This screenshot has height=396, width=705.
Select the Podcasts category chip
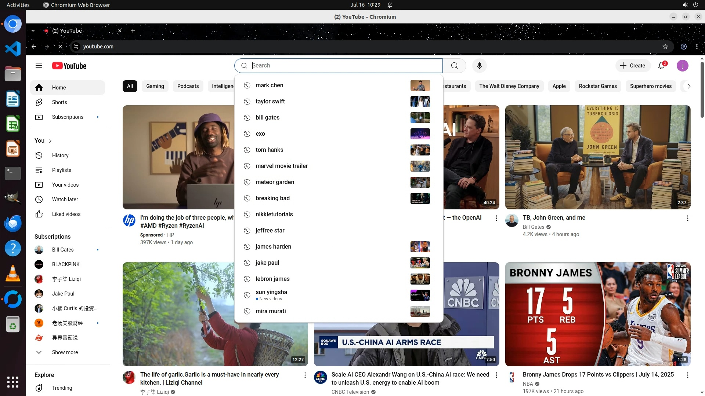[188, 86]
